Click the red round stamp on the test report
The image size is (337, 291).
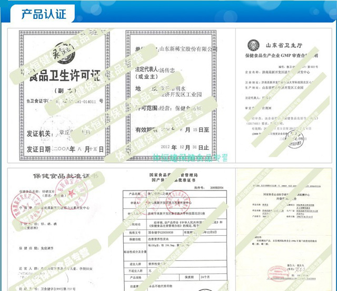pos(277,274)
